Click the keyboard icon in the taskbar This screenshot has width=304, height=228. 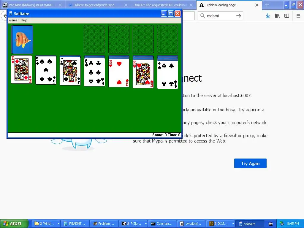271,224
